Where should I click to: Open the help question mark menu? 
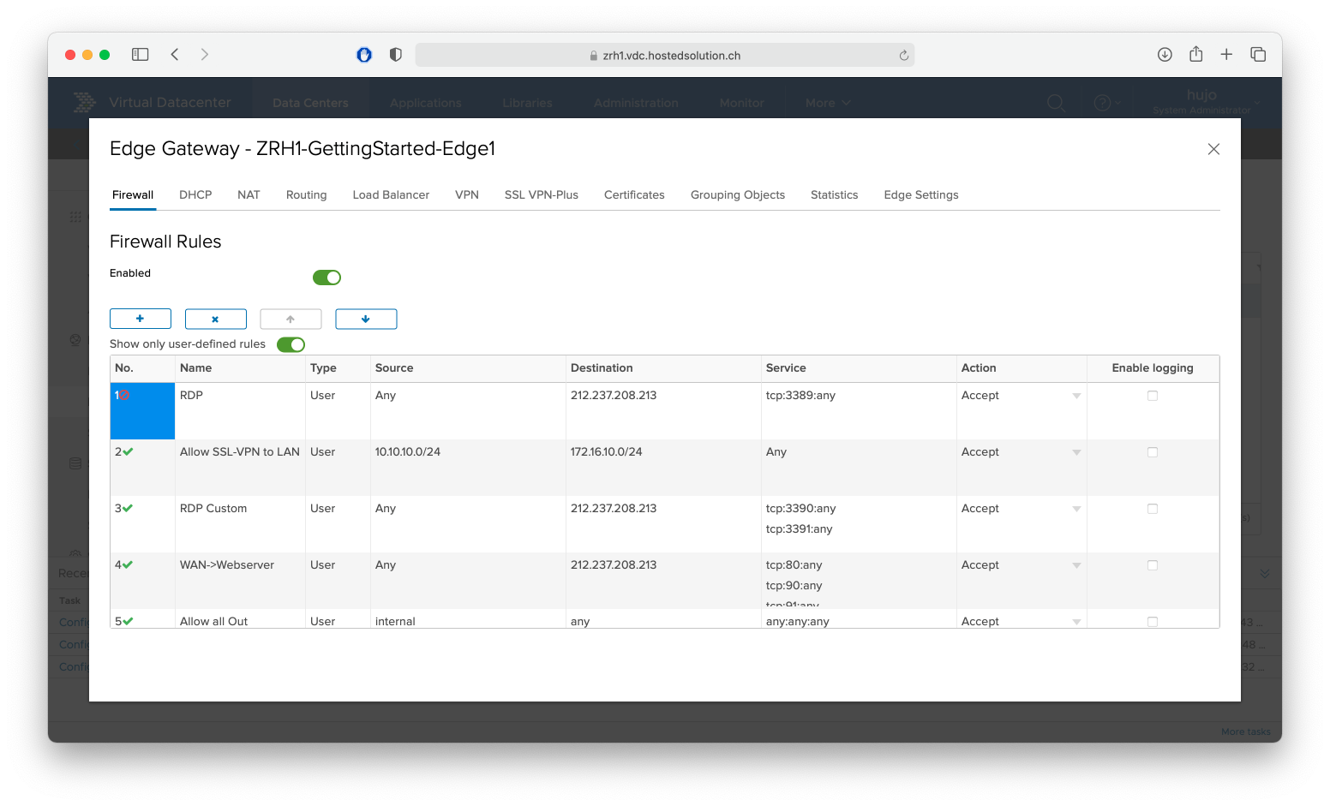point(1106,103)
